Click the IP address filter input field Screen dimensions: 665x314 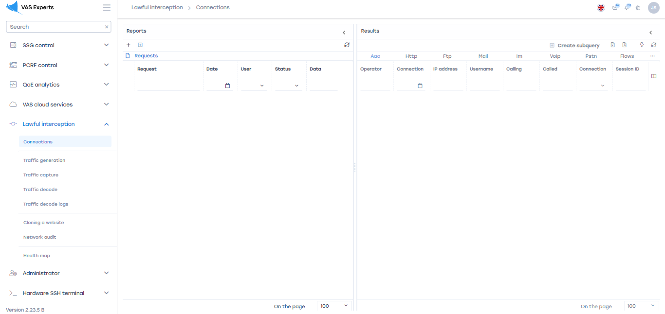click(448, 86)
